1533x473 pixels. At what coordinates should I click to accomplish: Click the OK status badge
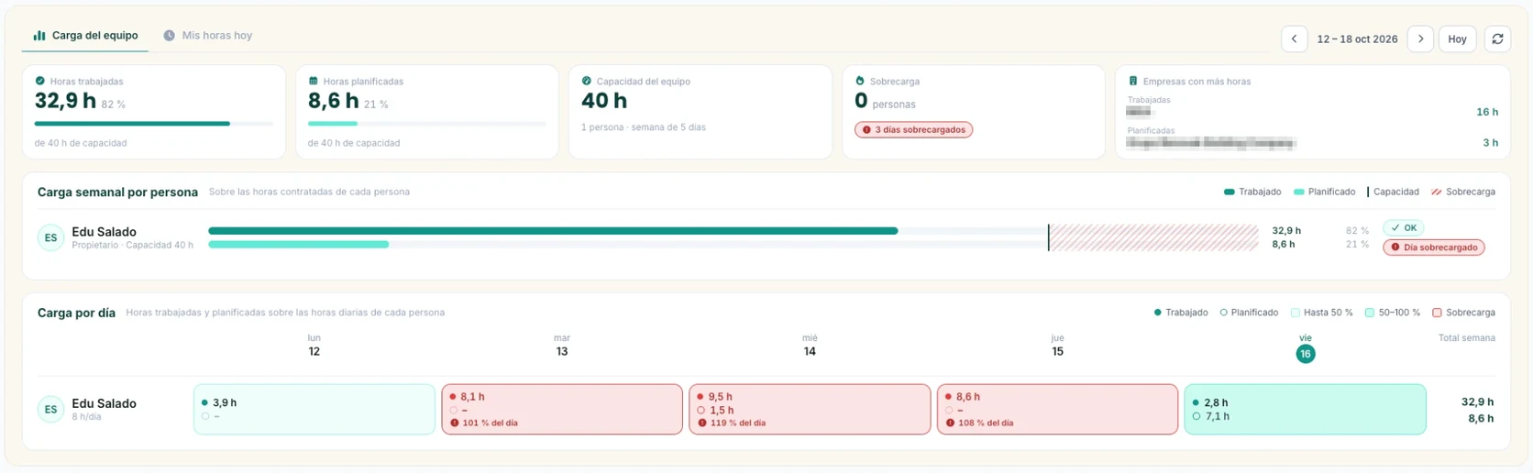1403,227
